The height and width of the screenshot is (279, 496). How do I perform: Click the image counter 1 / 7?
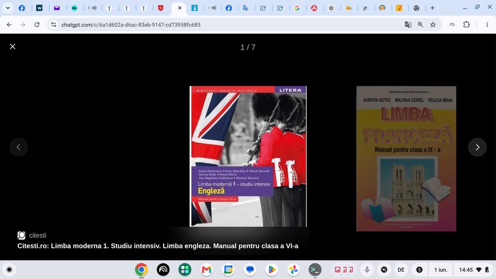click(x=248, y=48)
